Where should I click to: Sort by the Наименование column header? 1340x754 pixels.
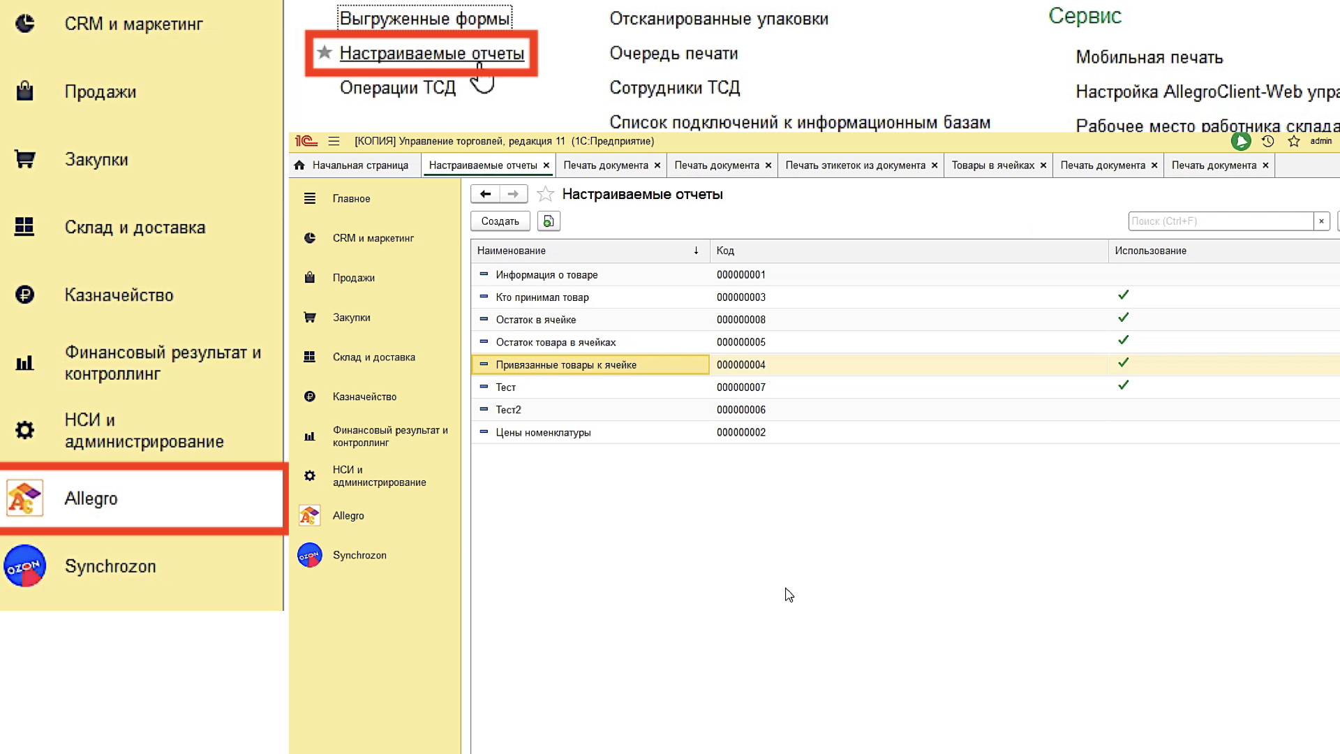[x=590, y=251]
